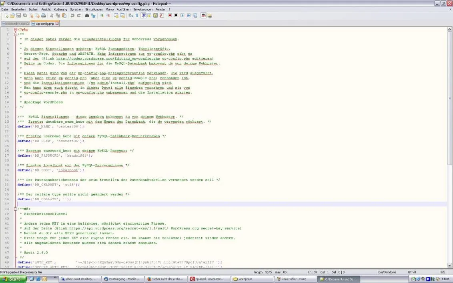The height and width of the screenshot is (283, 453).
Task: Create a new file with toolbar icon
Action: point(6,15)
